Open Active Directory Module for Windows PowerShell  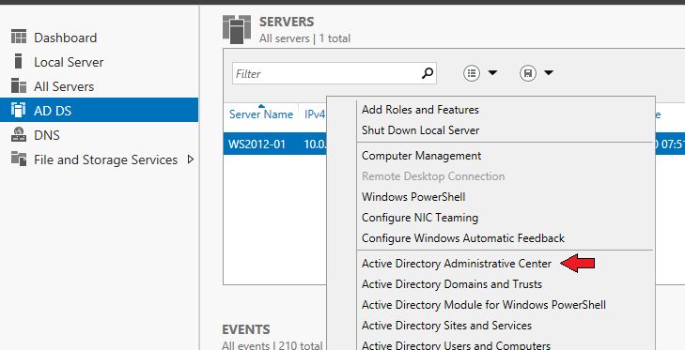[484, 305]
